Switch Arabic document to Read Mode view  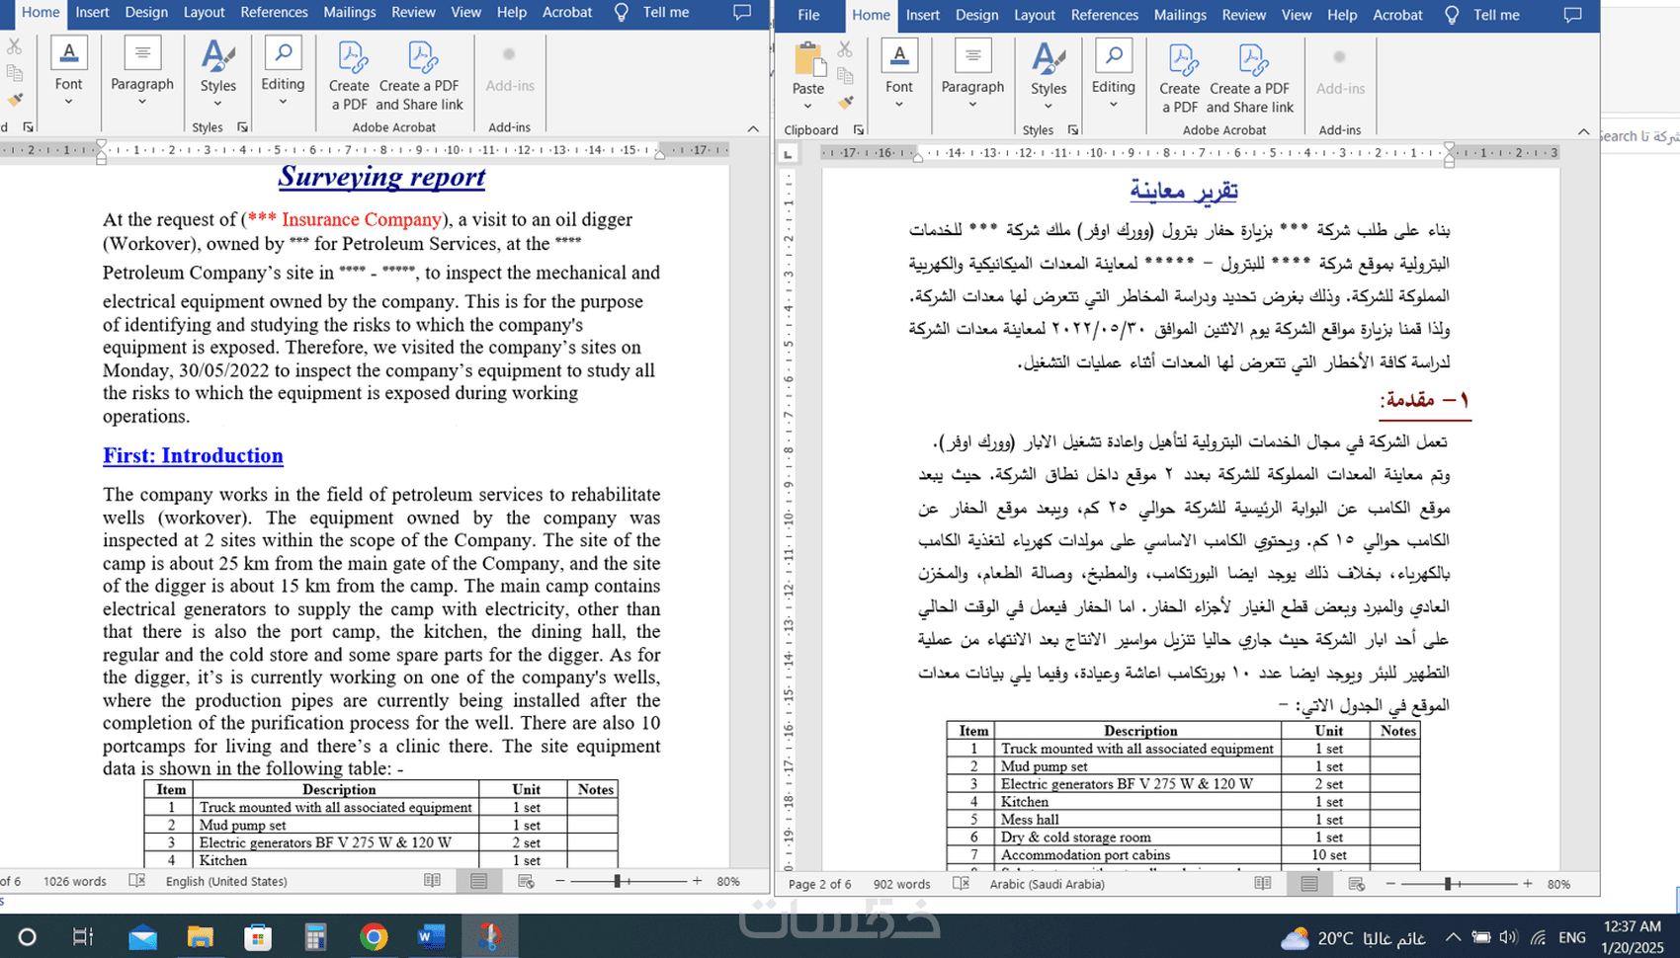point(1263,884)
